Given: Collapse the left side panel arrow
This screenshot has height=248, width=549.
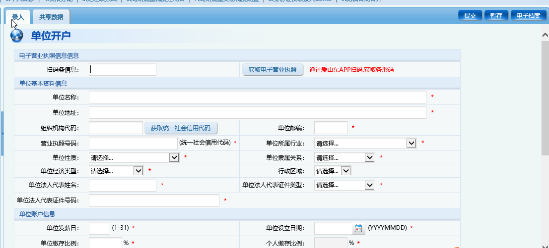Looking at the screenshot, I should coord(2,134).
